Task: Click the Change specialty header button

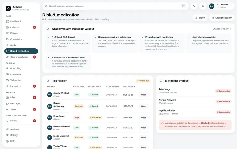Action: pyautogui.click(x=222, y=18)
